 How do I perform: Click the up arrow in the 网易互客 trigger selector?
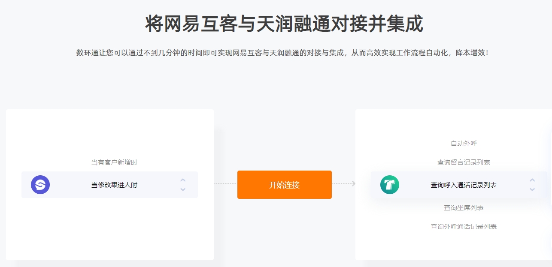183,180
